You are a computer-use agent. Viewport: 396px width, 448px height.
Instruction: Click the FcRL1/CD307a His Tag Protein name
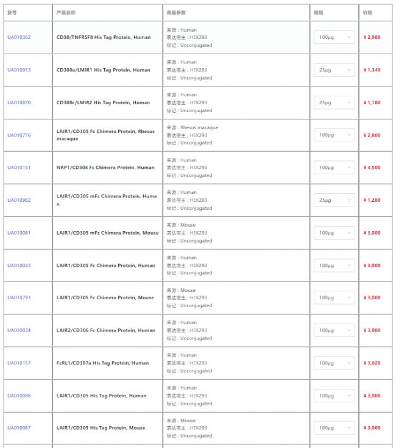click(x=102, y=363)
